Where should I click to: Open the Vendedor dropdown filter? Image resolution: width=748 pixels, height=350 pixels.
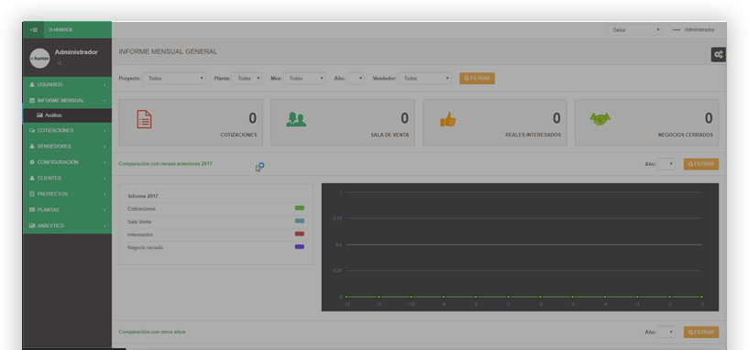coord(424,78)
